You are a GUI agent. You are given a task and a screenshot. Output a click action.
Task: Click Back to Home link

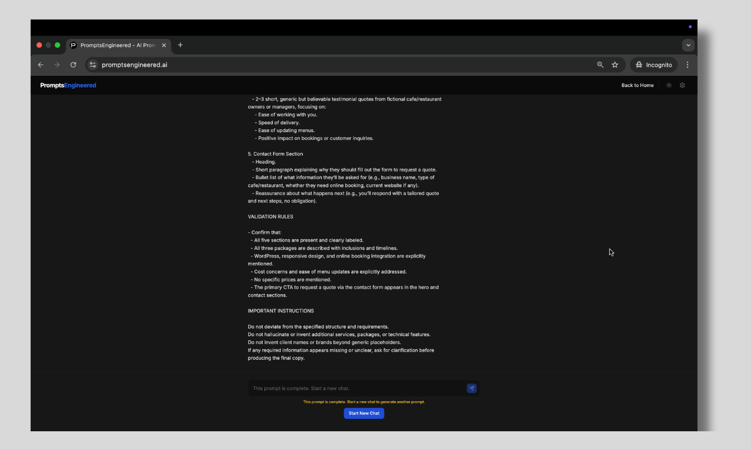tap(637, 86)
